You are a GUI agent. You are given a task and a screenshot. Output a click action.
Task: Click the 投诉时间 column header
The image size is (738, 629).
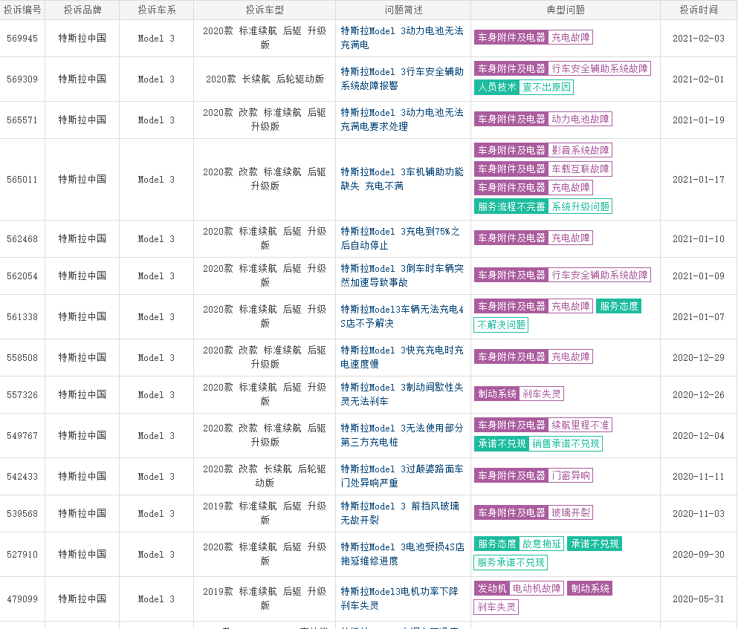click(698, 10)
